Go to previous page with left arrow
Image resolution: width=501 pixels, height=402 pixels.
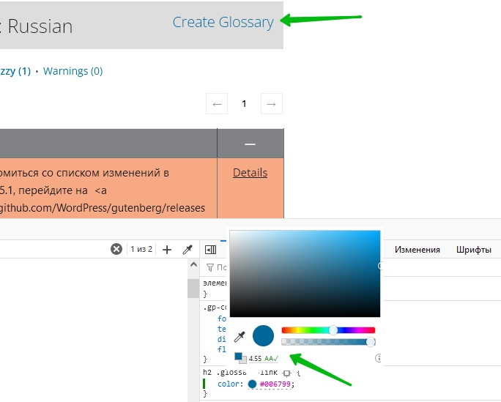tap(217, 104)
